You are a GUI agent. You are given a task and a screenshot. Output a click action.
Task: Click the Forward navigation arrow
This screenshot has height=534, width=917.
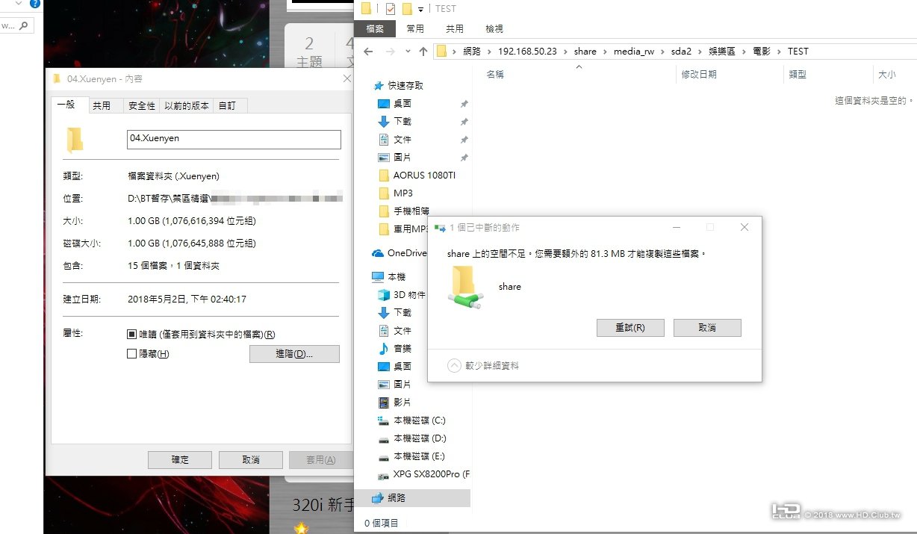tap(390, 52)
